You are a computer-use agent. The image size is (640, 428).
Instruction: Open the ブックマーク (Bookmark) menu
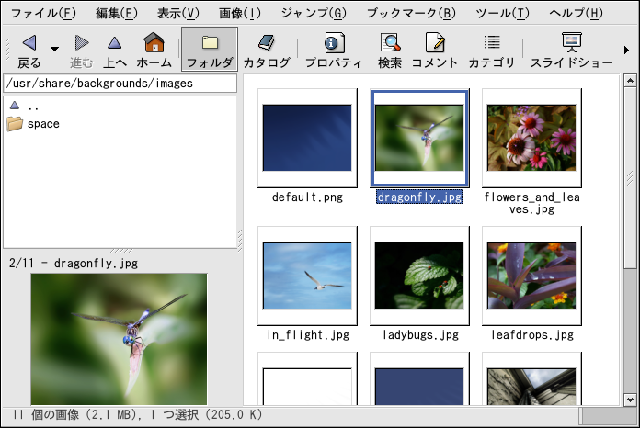pyautogui.click(x=410, y=13)
